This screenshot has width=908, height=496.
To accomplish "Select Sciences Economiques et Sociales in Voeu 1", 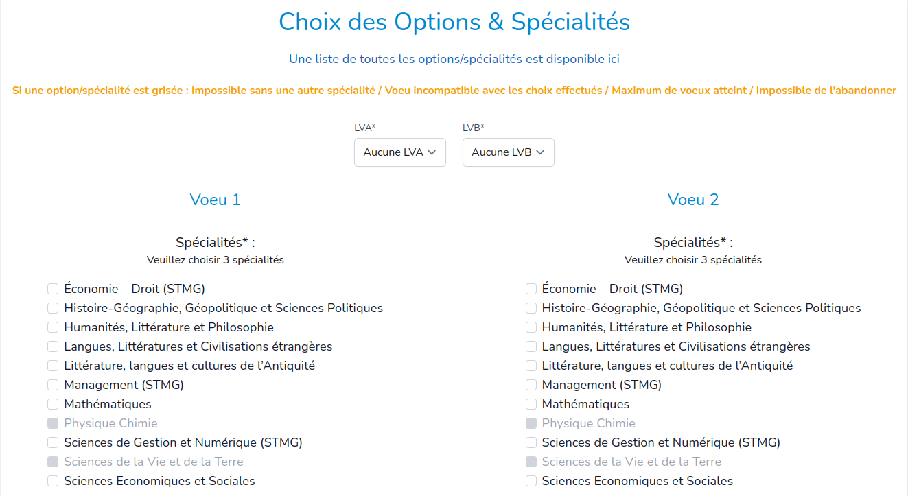I will [53, 481].
